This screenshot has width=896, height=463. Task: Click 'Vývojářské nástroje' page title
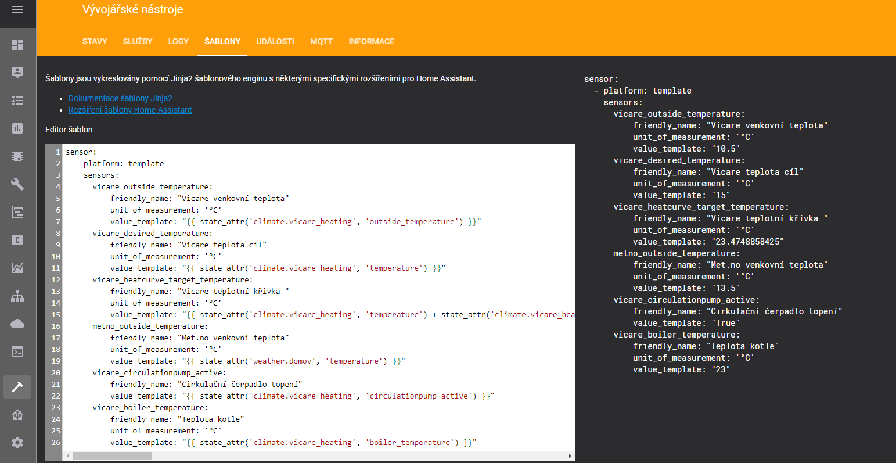[133, 9]
